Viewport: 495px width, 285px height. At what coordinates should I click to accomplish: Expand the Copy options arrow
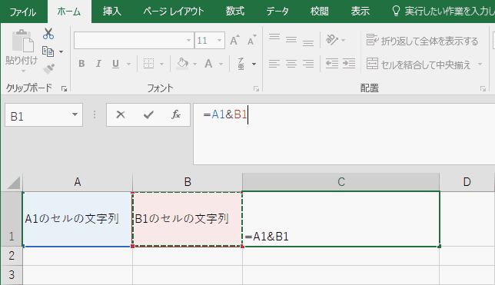pyautogui.click(x=61, y=51)
